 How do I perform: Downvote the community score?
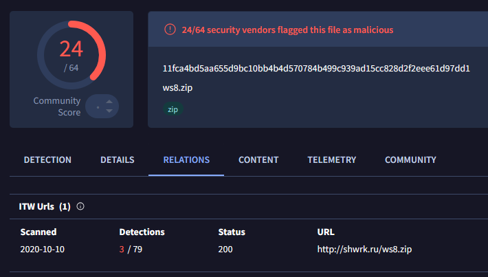109,111
